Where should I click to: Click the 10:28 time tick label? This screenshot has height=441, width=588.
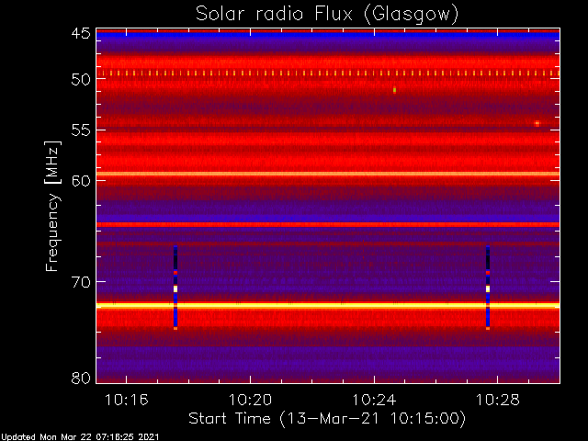498,401
